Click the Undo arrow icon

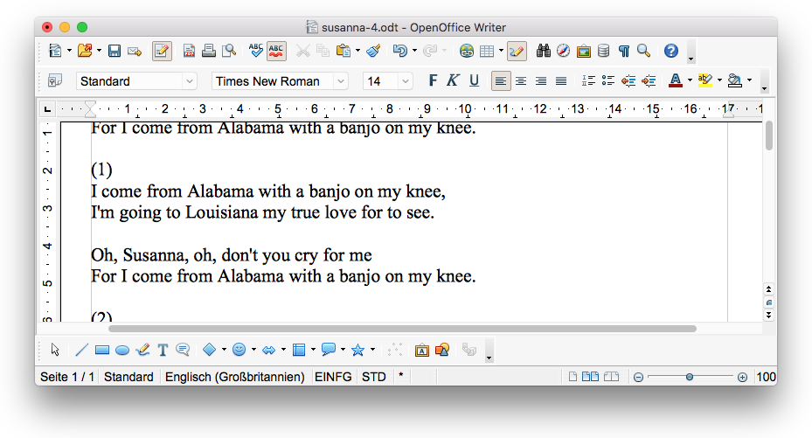click(x=399, y=51)
